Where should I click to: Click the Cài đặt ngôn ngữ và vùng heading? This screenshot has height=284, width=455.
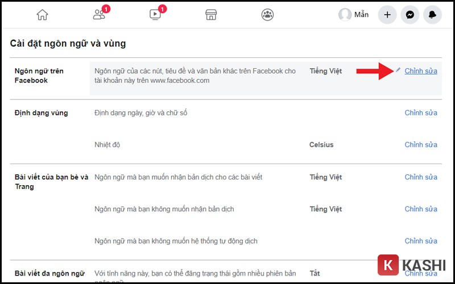[x=68, y=44]
